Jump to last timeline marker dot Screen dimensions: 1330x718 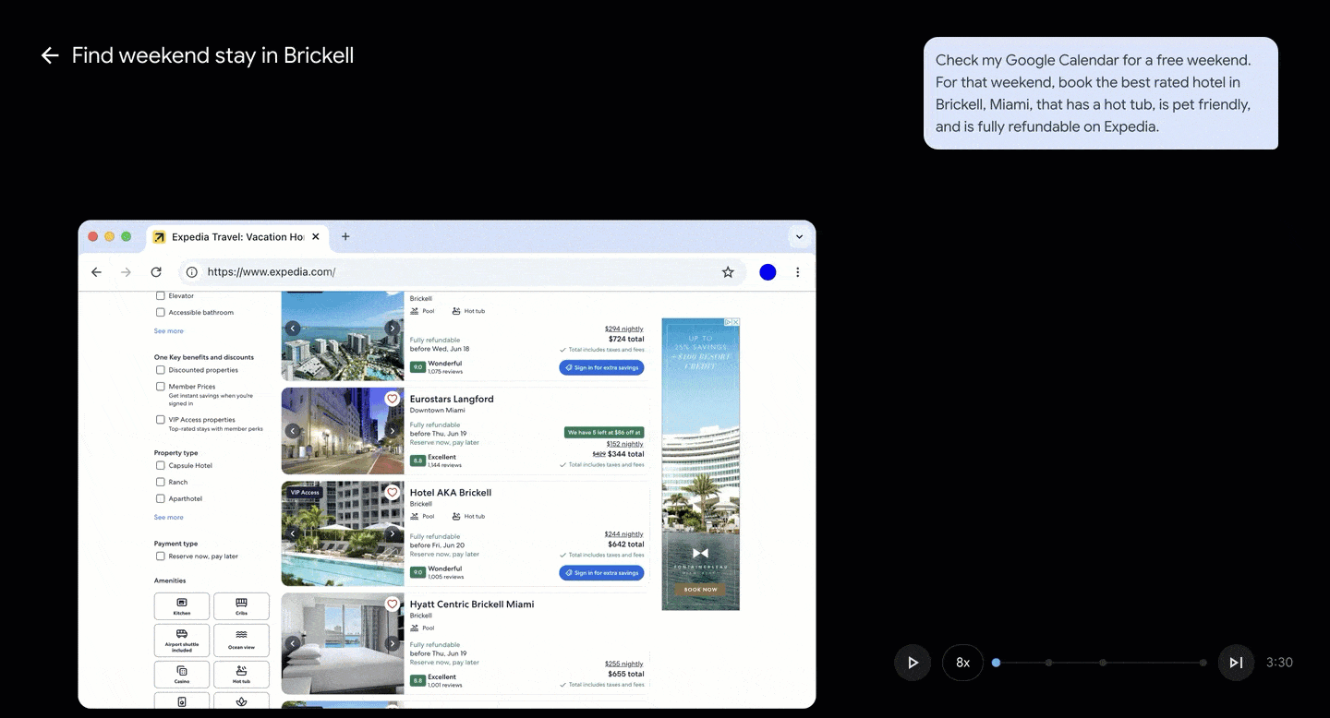pos(1203,663)
